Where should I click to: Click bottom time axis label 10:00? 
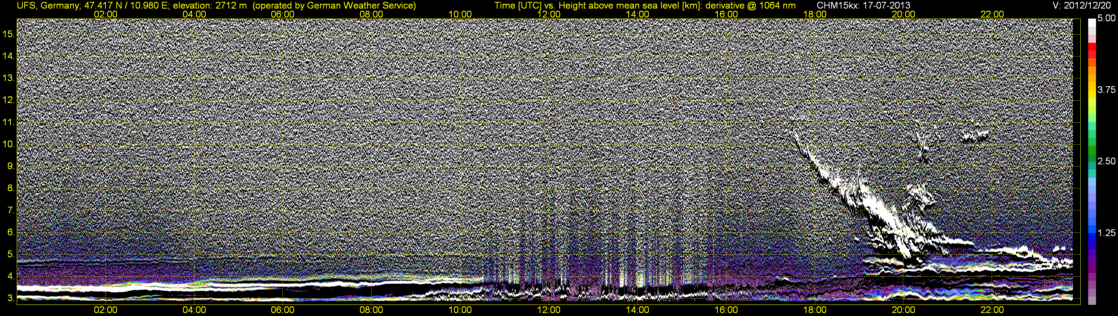coord(460,310)
